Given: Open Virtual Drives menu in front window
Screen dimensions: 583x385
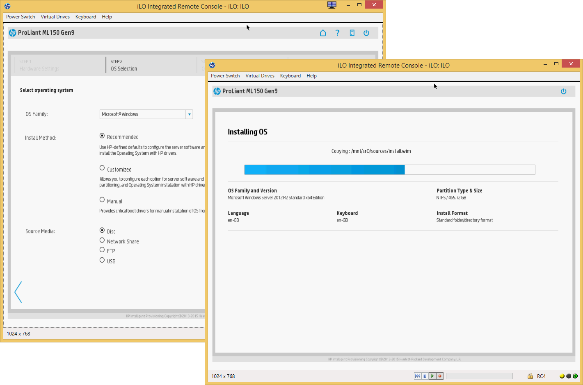Looking at the screenshot, I should pyautogui.click(x=260, y=76).
